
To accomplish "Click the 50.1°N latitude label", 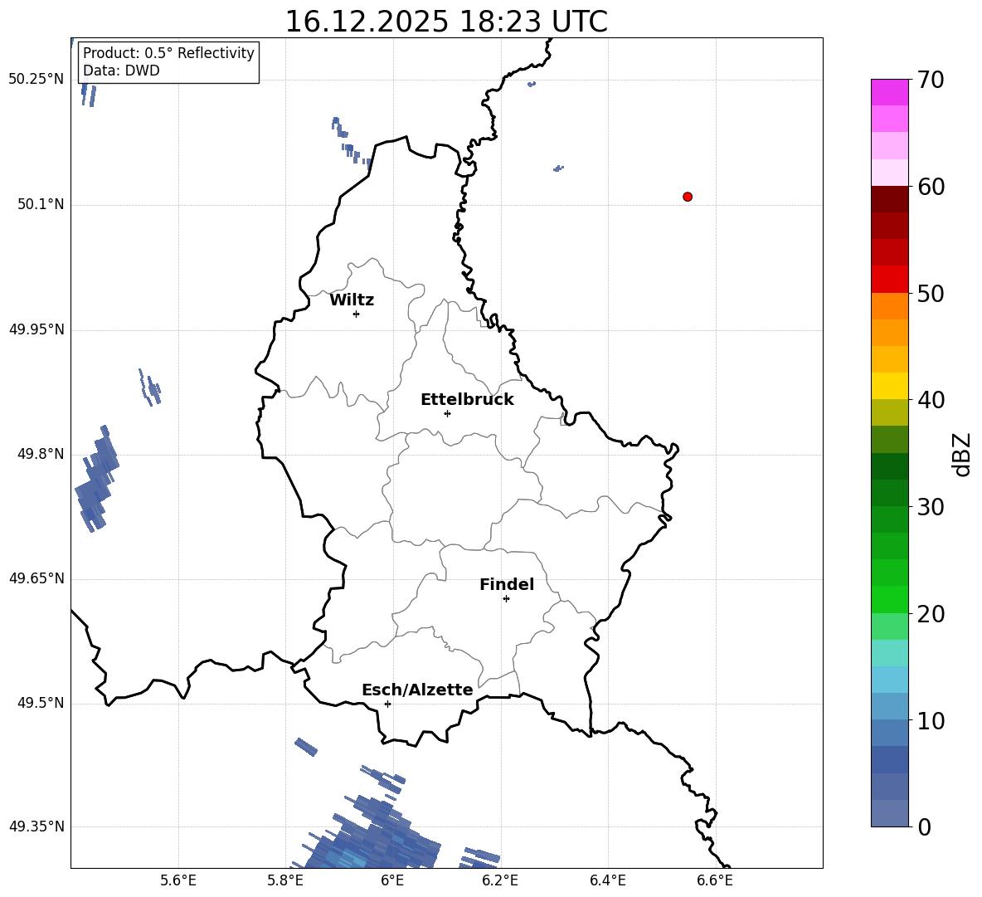I will [x=41, y=204].
